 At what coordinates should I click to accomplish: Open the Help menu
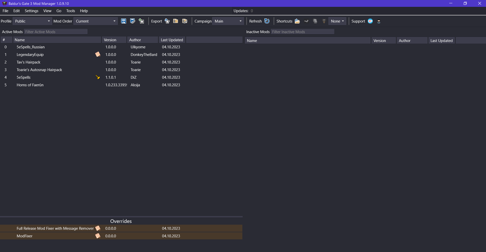click(84, 11)
